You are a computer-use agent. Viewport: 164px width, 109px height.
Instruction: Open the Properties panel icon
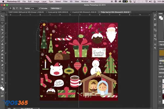pos(155,25)
